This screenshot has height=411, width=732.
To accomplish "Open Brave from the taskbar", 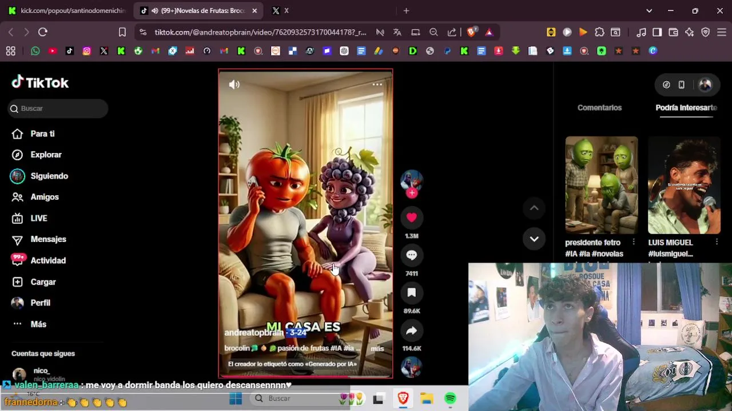I will pyautogui.click(x=403, y=398).
